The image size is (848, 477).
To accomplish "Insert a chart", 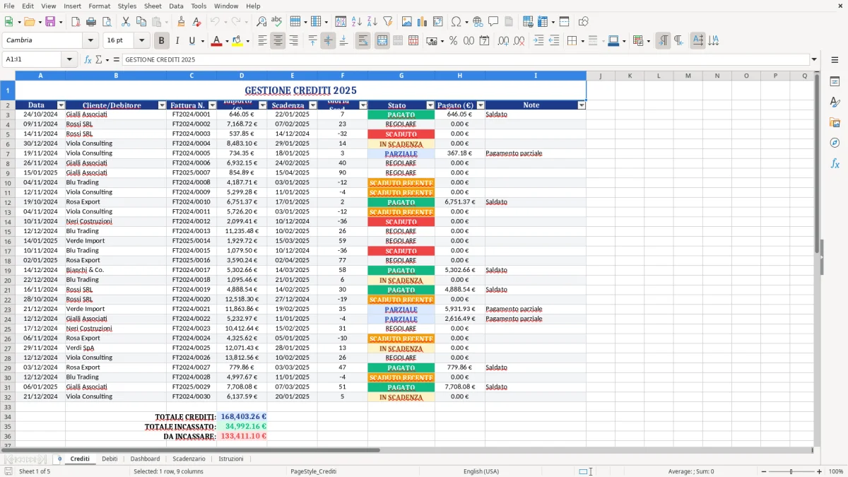I will point(422,21).
